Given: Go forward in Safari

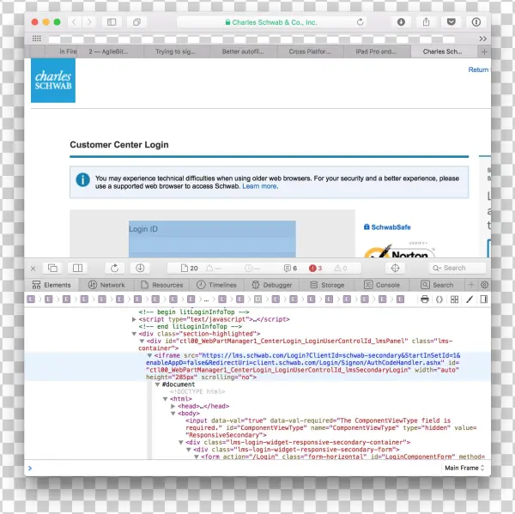Looking at the screenshot, I should (89, 22).
